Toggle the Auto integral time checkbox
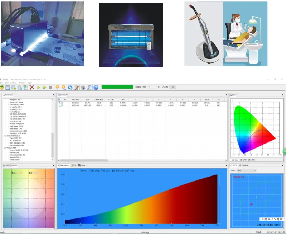The image size is (287, 235). [163, 87]
